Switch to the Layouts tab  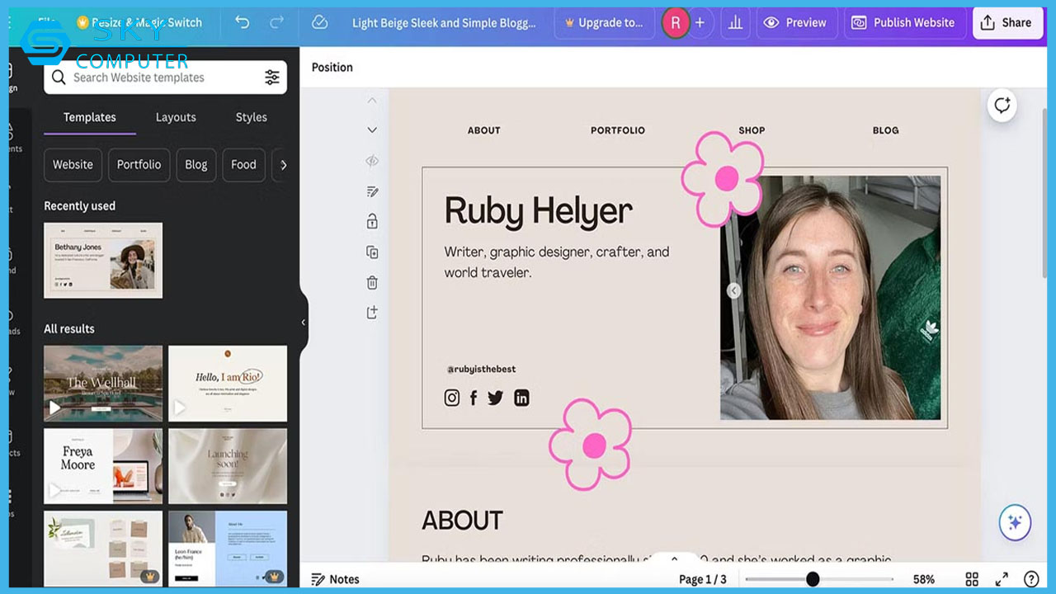(x=176, y=117)
